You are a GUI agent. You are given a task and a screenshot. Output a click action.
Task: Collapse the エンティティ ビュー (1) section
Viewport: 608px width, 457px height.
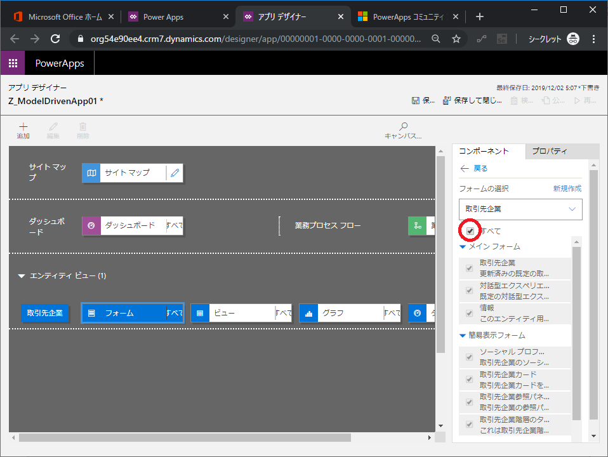click(22, 276)
